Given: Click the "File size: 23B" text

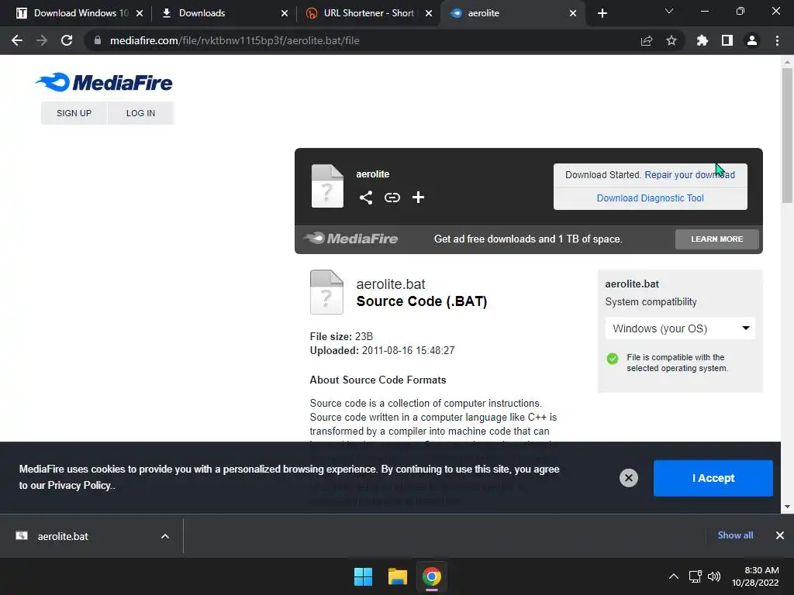Looking at the screenshot, I should 341,336.
